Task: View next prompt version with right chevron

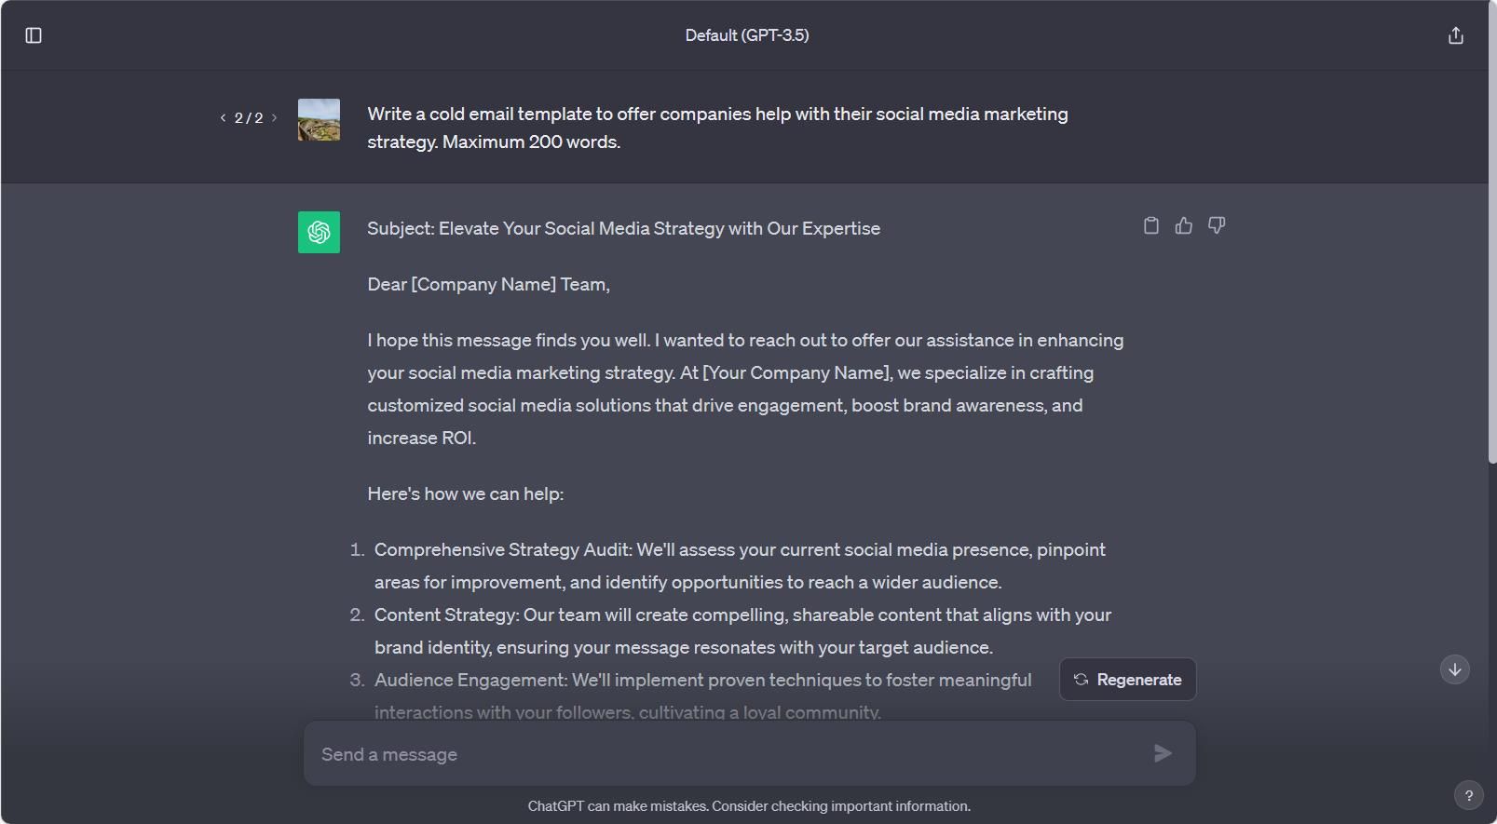Action: (275, 118)
